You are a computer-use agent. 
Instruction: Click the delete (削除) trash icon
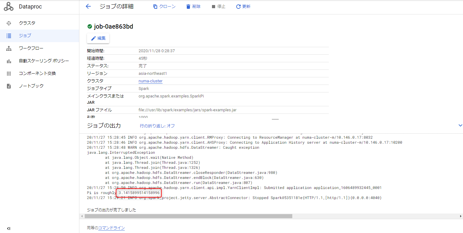188,7
